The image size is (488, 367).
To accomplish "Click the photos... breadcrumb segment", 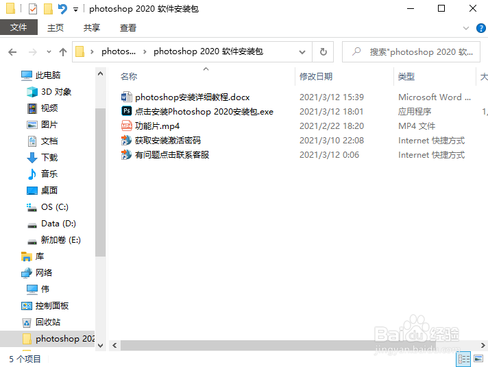I will pyautogui.click(x=119, y=51).
